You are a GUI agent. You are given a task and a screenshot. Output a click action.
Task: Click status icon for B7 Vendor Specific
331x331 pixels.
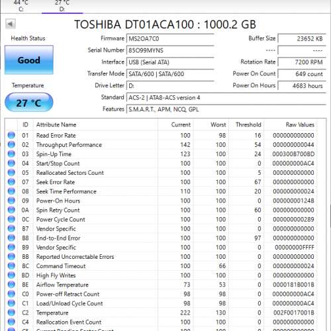pyautogui.click(x=11, y=228)
